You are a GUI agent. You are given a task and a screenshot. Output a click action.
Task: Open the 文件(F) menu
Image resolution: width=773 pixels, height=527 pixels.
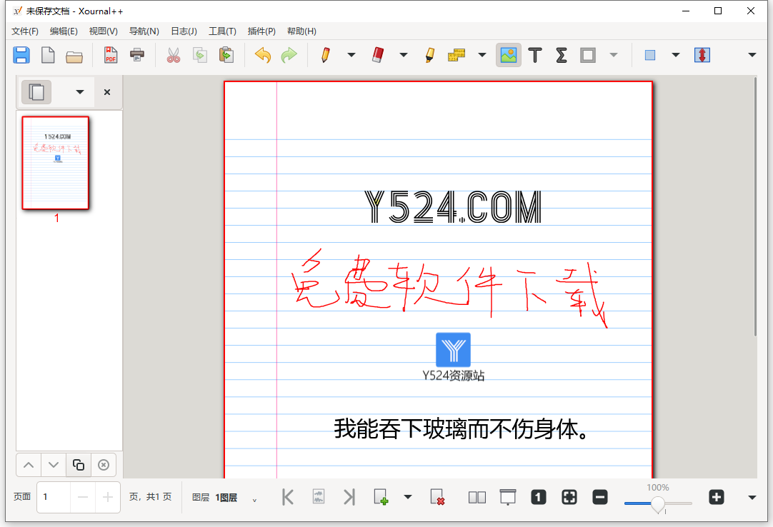25,31
